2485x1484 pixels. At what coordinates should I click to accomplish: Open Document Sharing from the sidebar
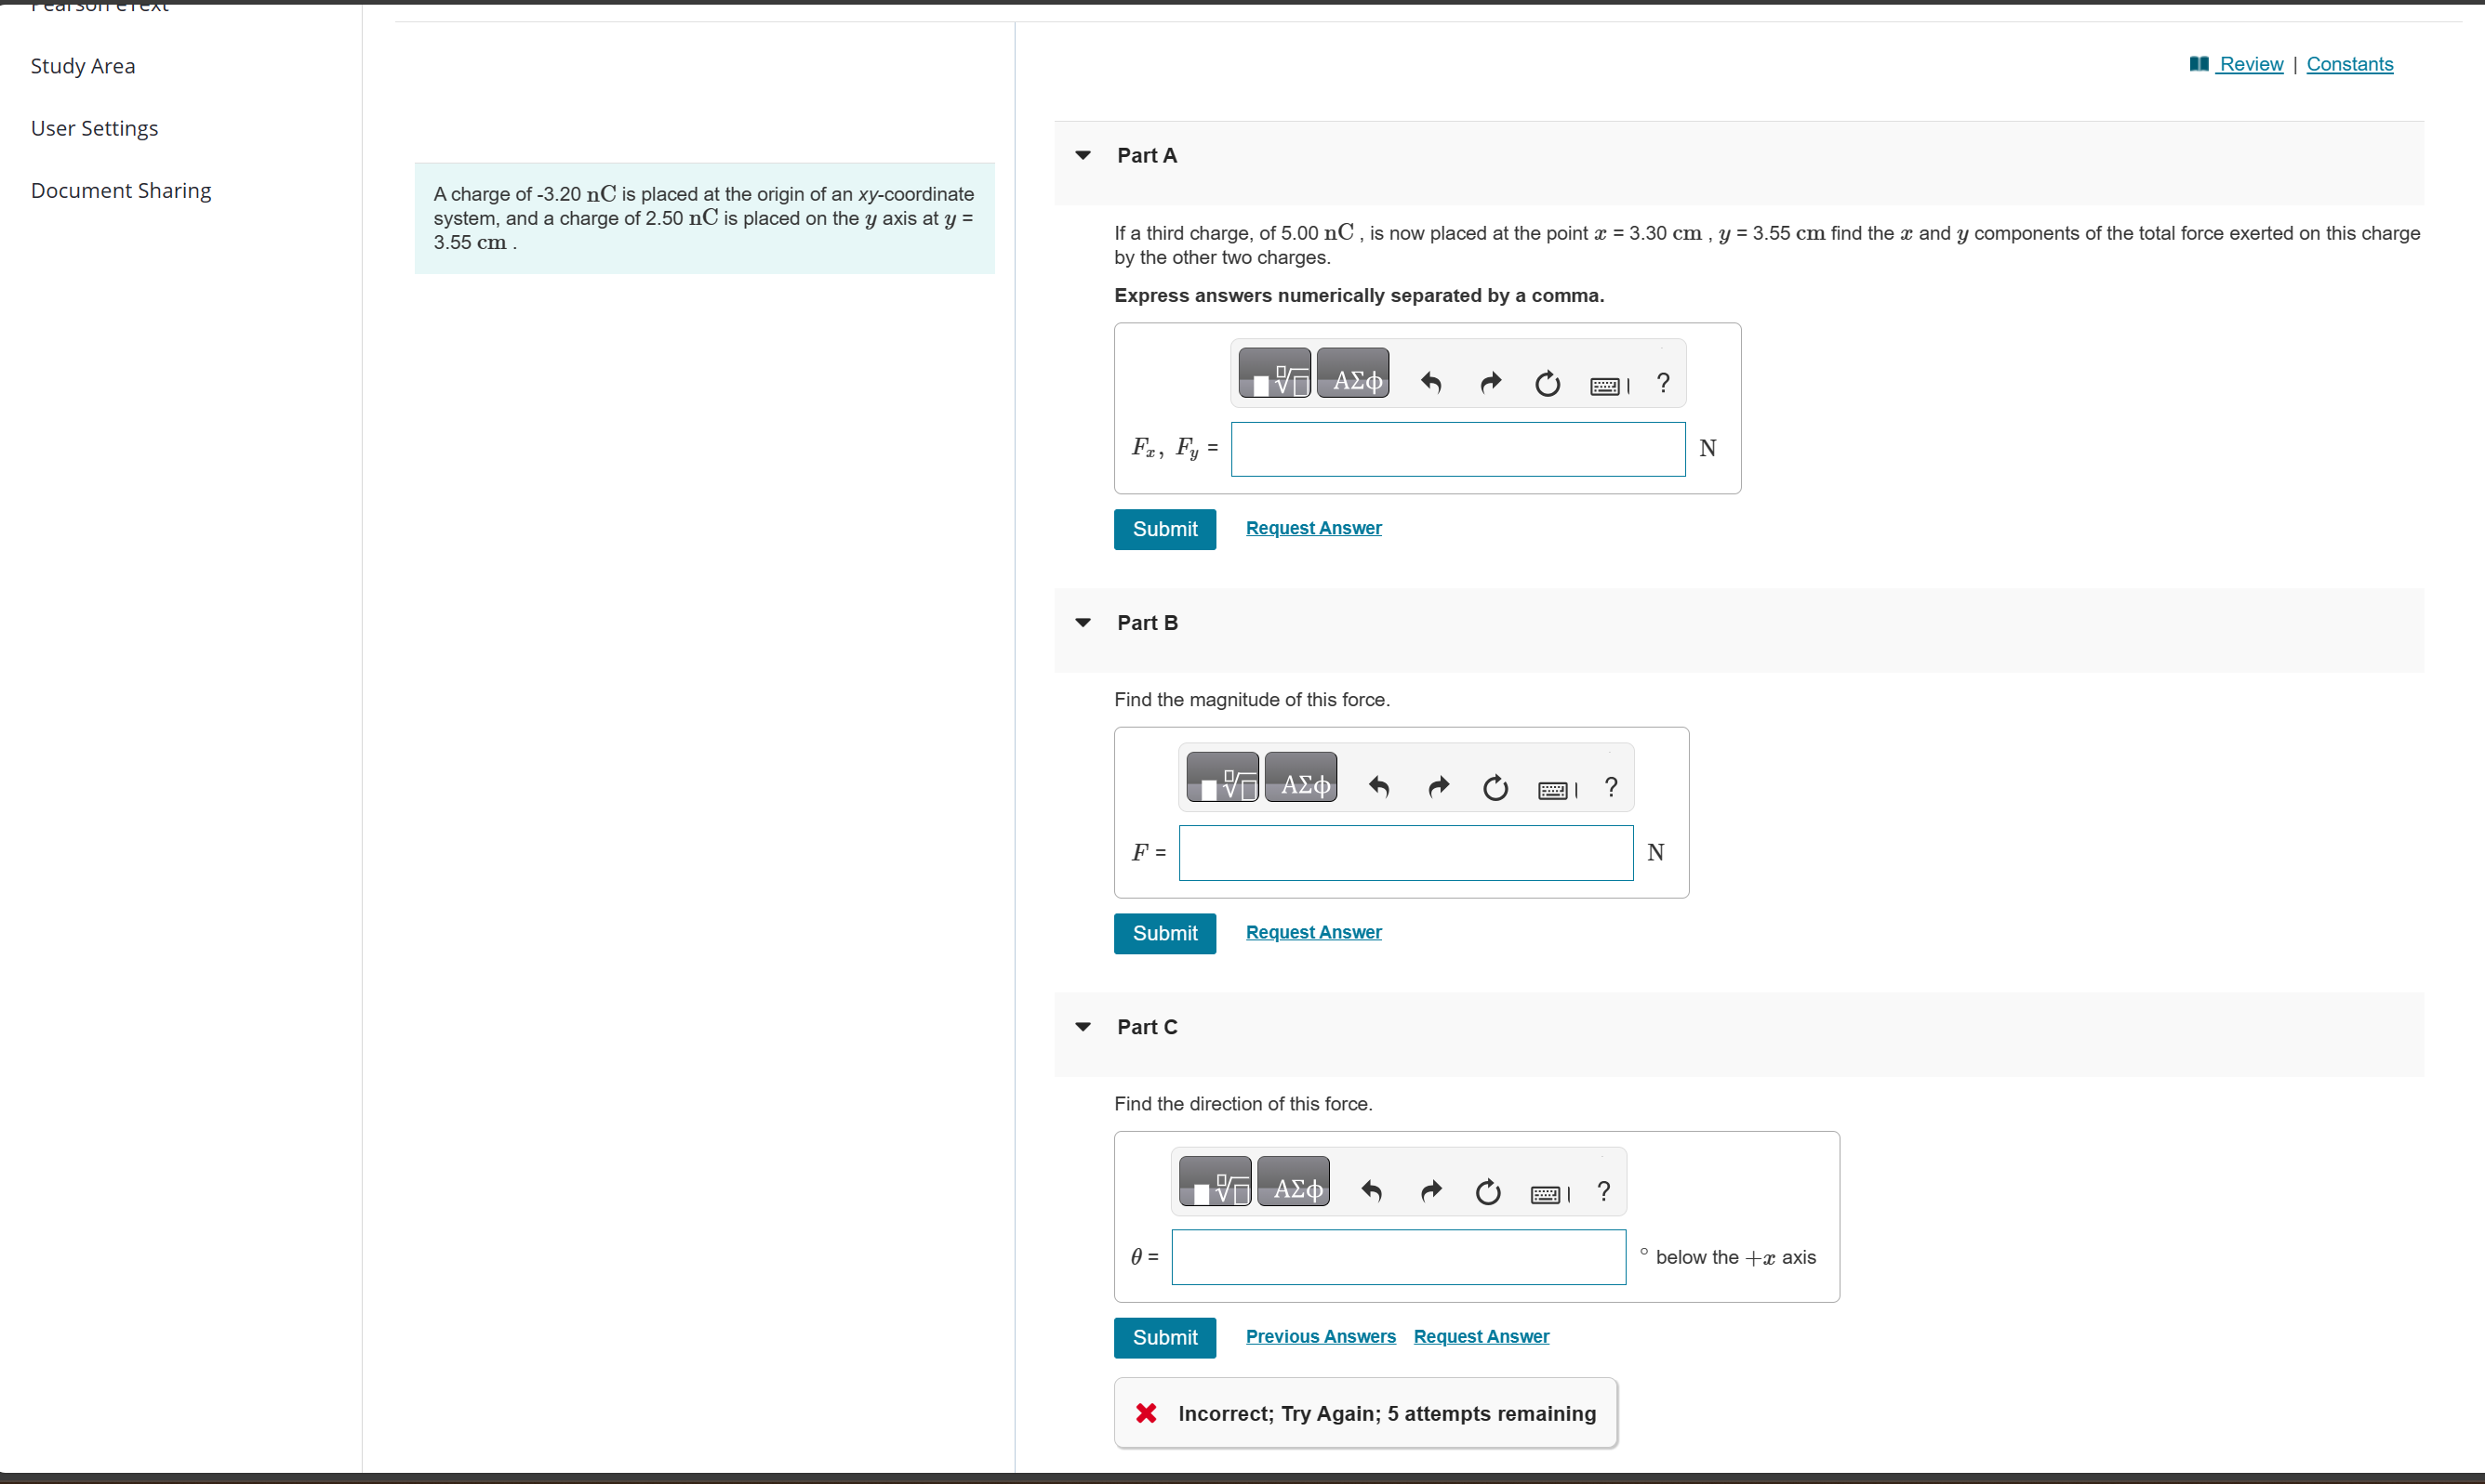tap(120, 190)
